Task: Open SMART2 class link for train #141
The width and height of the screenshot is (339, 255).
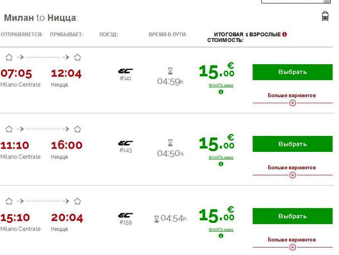Action: 221,85
